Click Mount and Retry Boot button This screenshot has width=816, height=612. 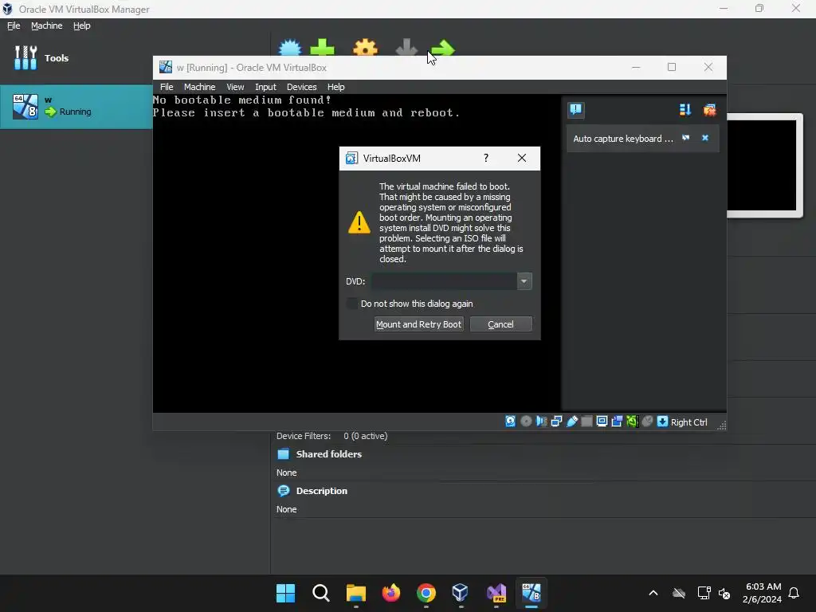tap(419, 324)
